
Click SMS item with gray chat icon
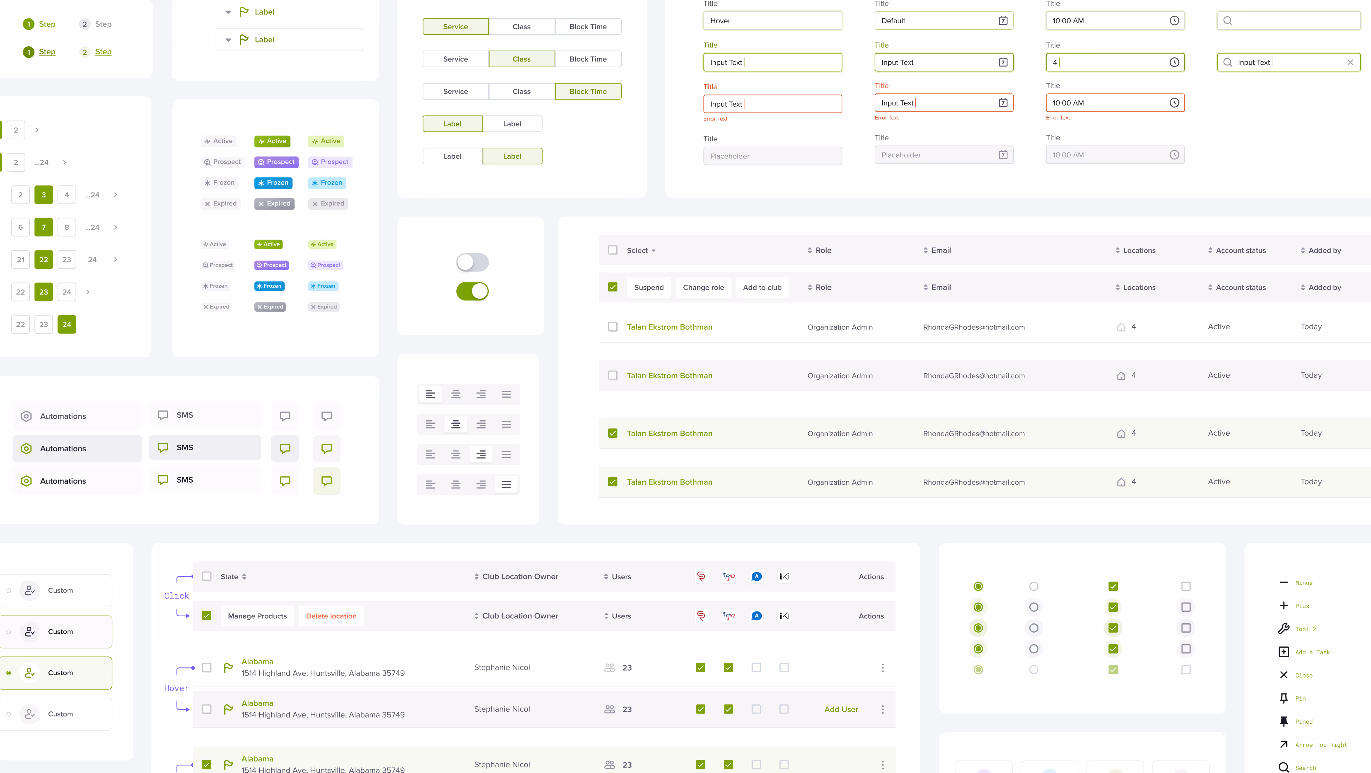205,415
